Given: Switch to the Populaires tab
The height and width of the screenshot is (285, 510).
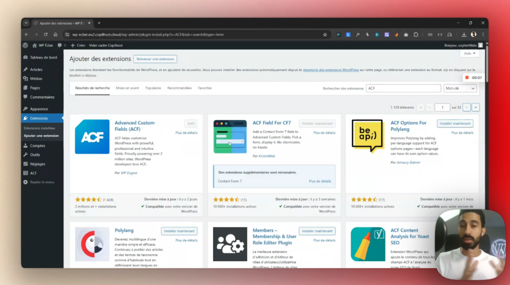Looking at the screenshot, I should point(153,88).
